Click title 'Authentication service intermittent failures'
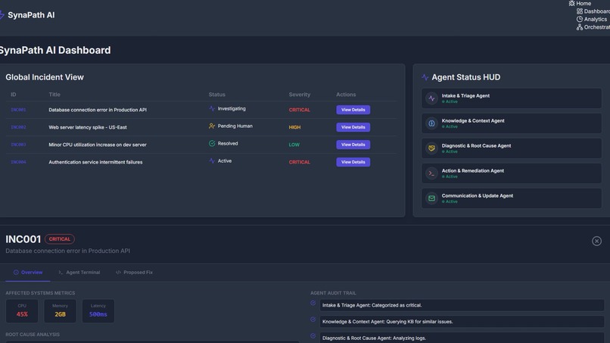 tap(95, 162)
